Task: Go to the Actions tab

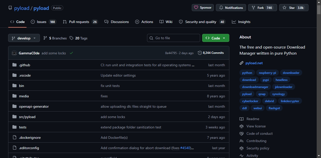Action: tap(144, 22)
